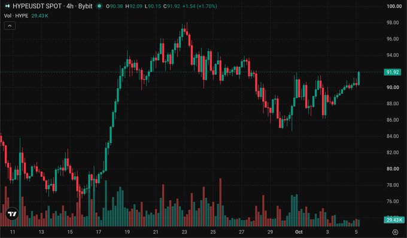Click the volume value 29.43 K in legend
The height and width of the screenshot is (238, 407).
(x=40, y=16)
